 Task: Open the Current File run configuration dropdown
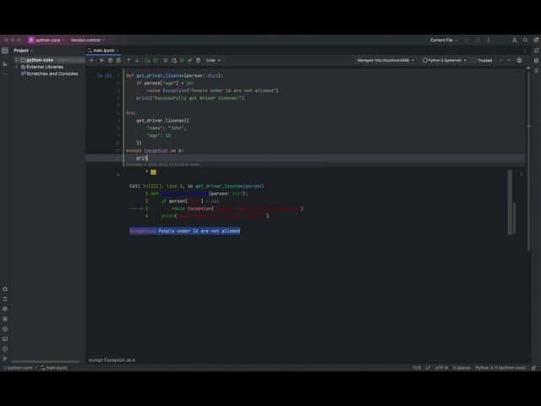click(x=444, y=40)
